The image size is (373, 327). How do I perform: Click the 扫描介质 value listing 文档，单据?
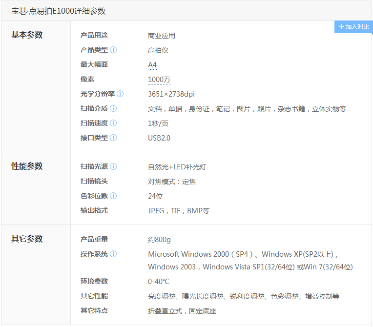click(x=247, y=109)
